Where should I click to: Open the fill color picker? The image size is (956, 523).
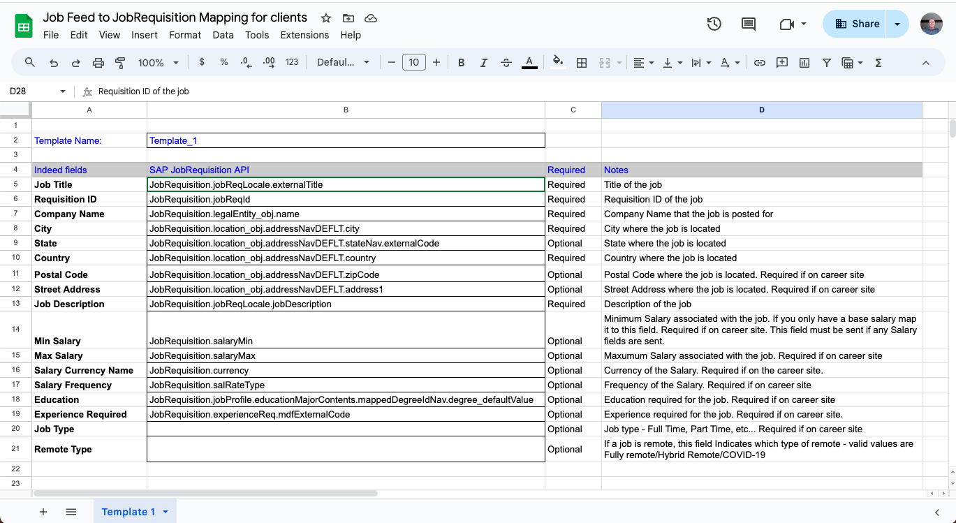click(x=558, y=62)
